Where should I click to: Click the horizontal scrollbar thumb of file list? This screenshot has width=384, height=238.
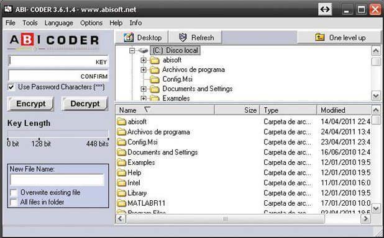(x=226, y=219)
